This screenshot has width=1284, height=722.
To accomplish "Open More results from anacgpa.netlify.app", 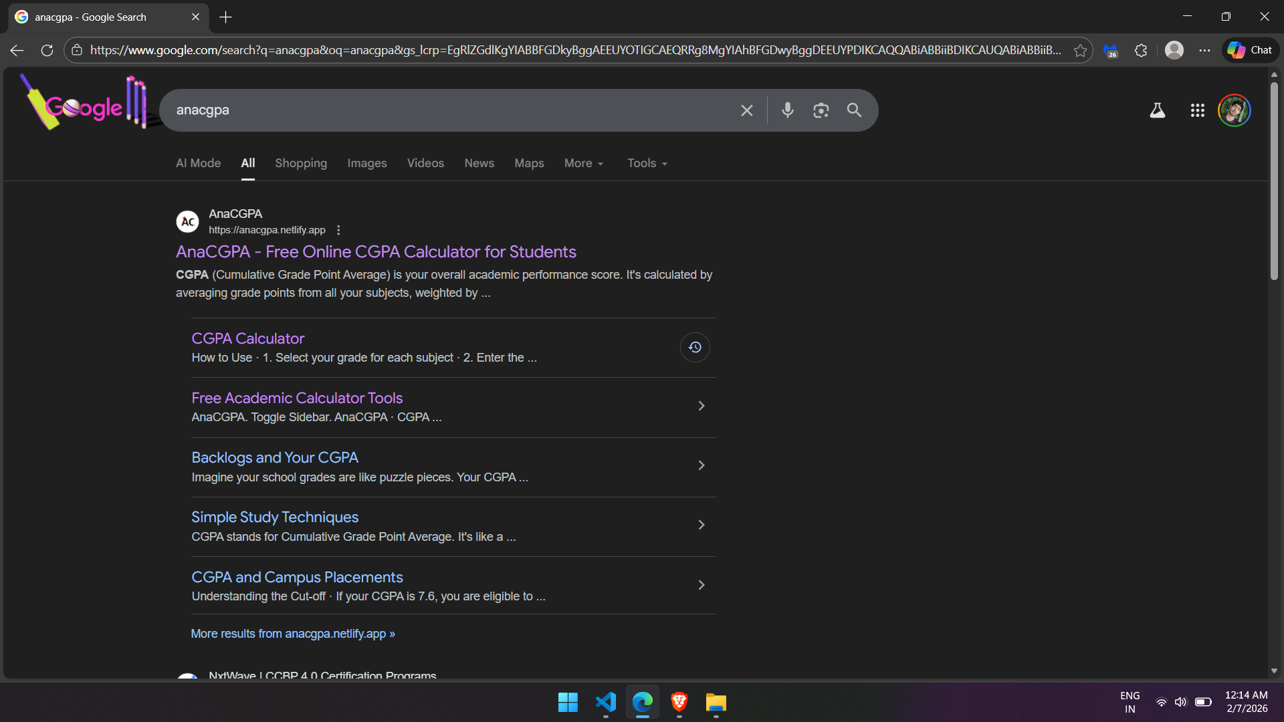I will 293,634.
